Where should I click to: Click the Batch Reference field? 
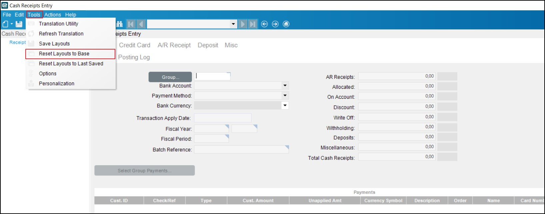(x=242, y=150)
